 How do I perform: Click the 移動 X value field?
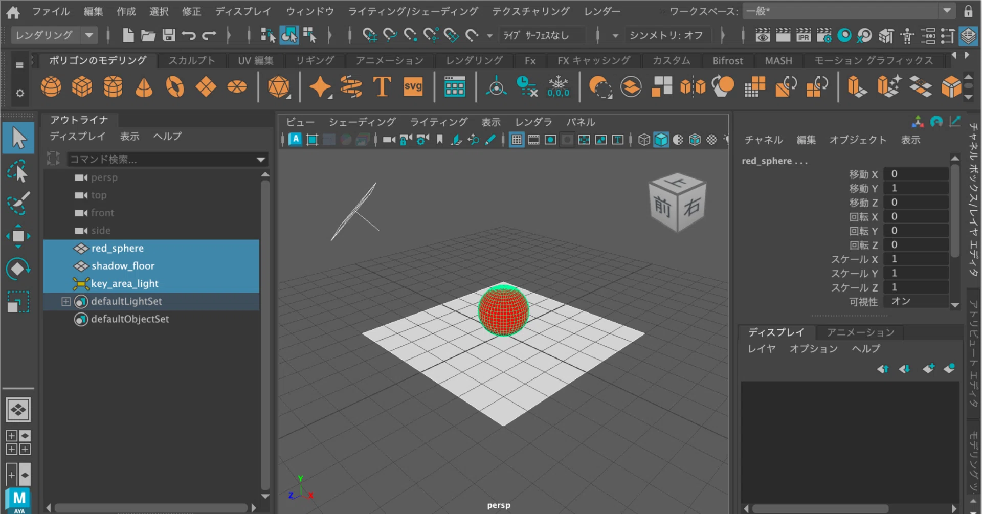(x=917, y=174)
